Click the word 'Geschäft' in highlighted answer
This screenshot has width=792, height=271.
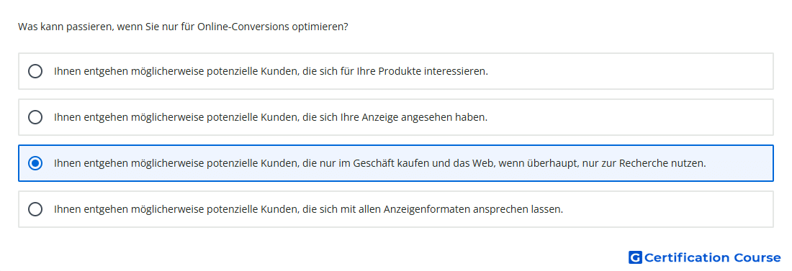tap(370, 163)
